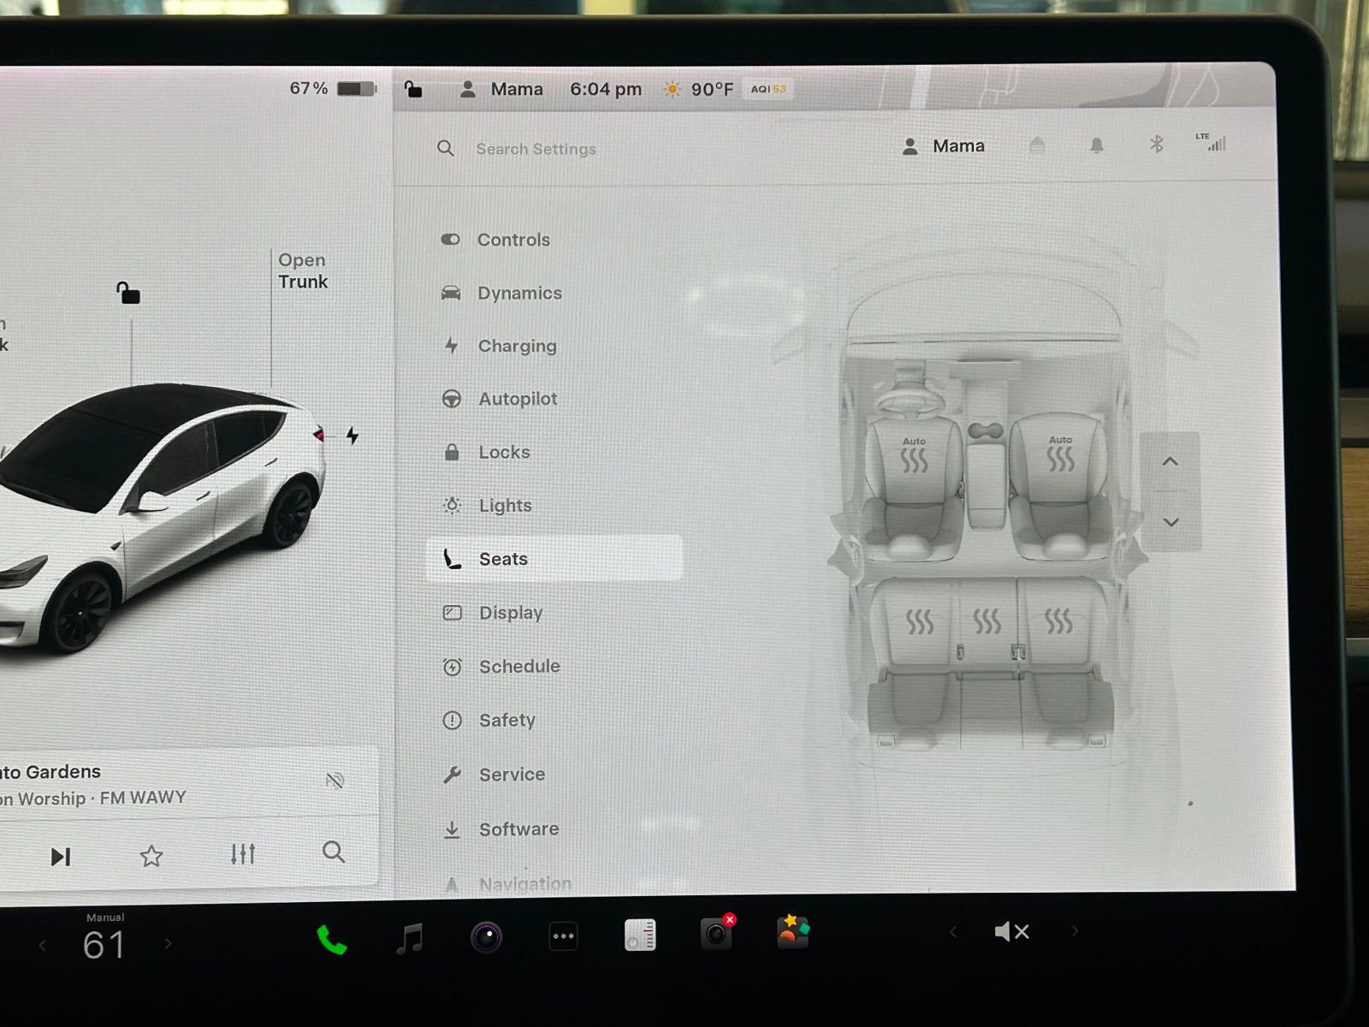The width and height of the screenshot is (1369, 1027).
Task: Tap the Bluetooth icon in settings header
Action: coord(1156,145)
